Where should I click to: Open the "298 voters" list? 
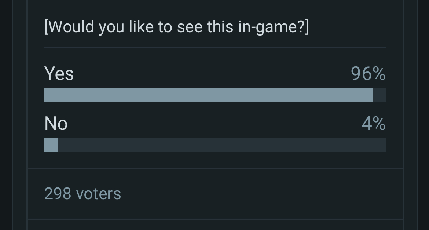click(82, 193)
